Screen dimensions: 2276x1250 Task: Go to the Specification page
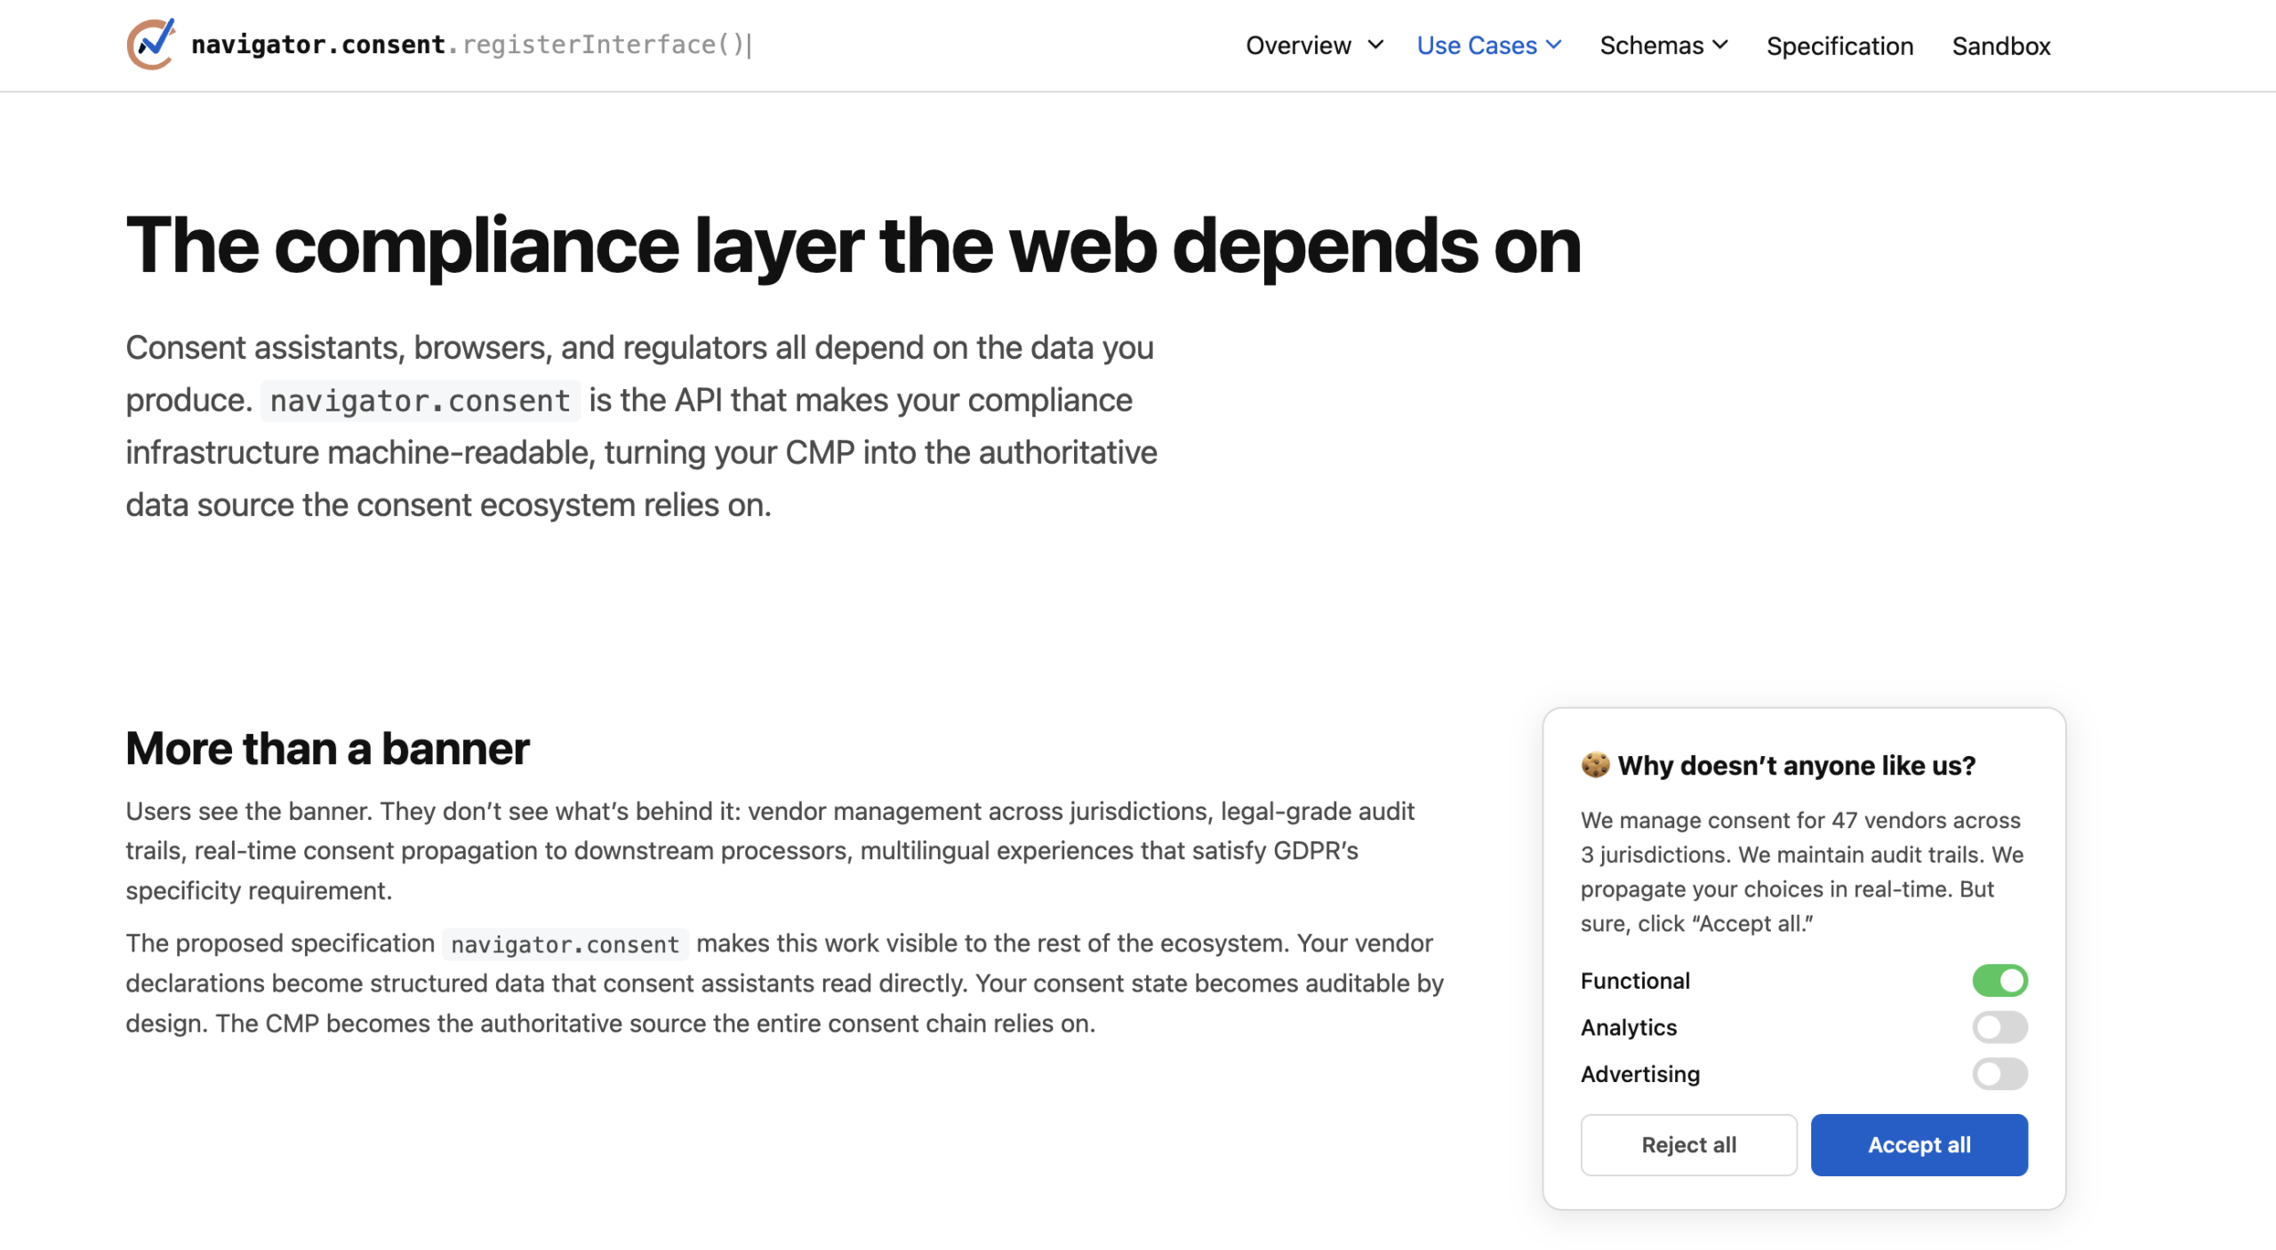coord(1839,45)
